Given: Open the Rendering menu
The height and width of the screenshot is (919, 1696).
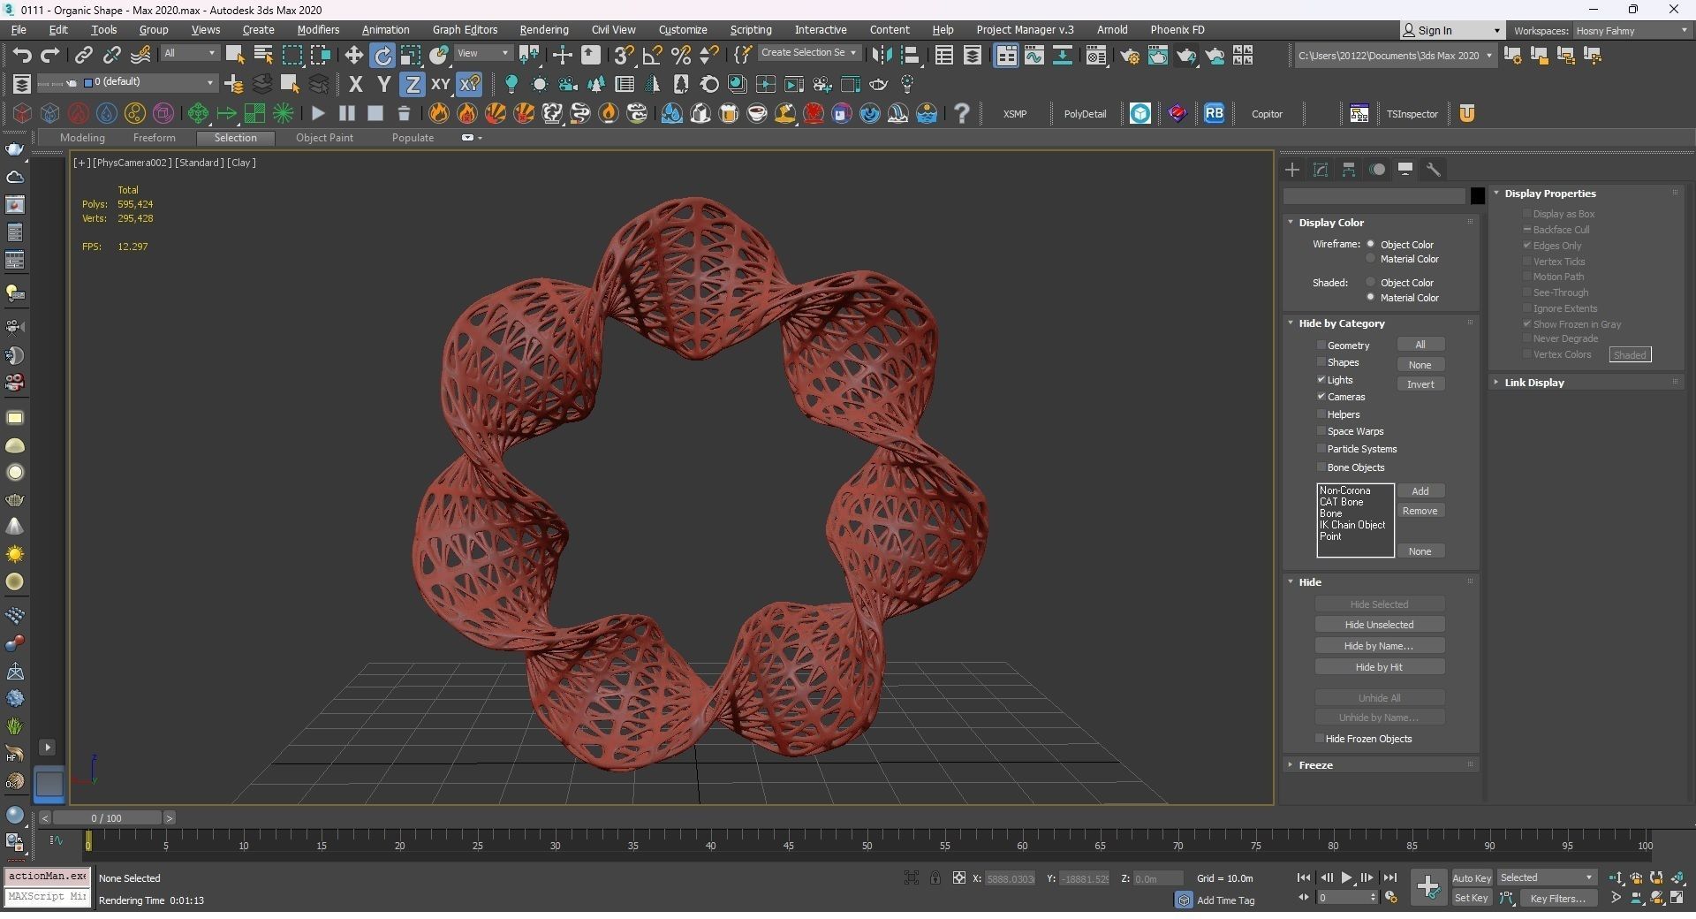Looking at the screenshot, I should 544,29.
